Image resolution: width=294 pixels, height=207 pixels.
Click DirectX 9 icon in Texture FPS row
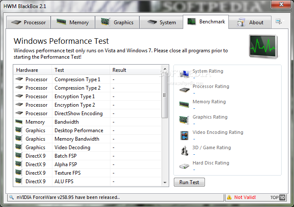click(19, 173)
